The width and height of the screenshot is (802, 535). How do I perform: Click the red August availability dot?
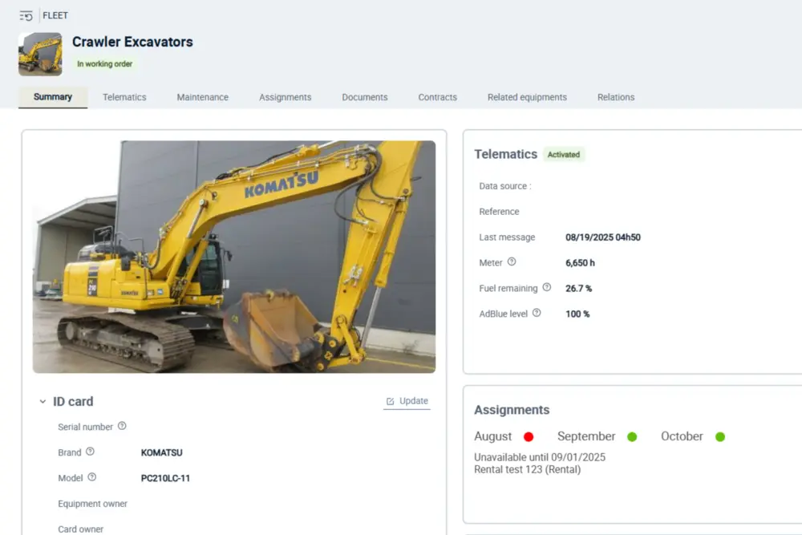click(529, 437)
